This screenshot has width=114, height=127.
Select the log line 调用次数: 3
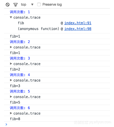57,58
